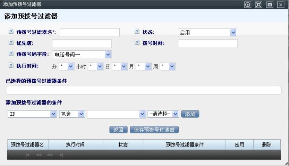Click the 拨号时间 input field
This screenshot has height=166, width=289.
pos(208,44)
